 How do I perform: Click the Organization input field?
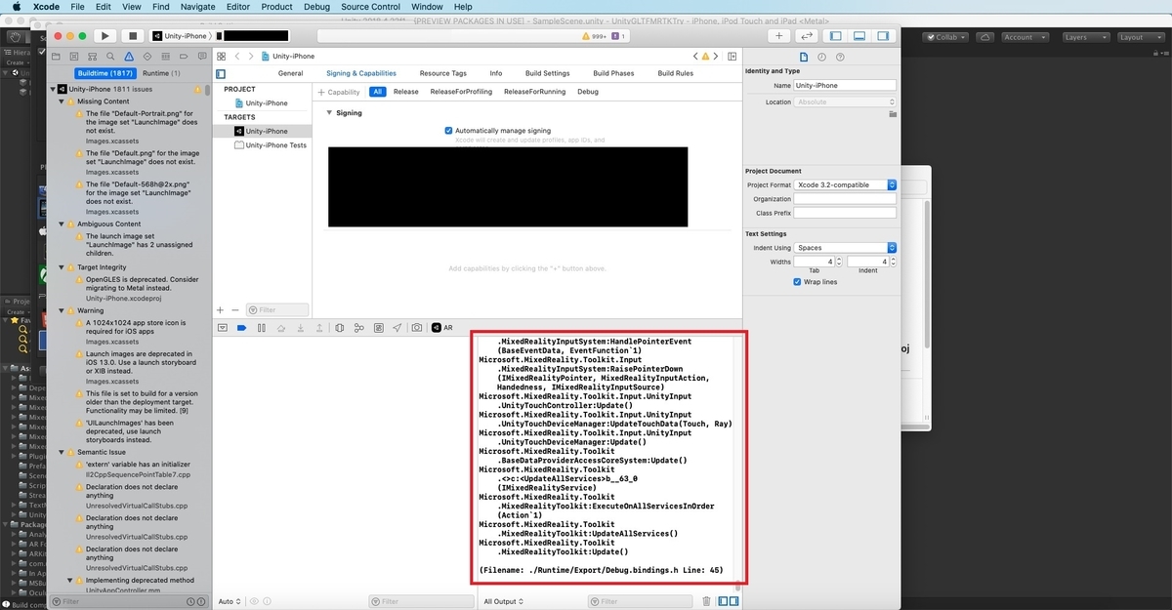pos(845,199)
